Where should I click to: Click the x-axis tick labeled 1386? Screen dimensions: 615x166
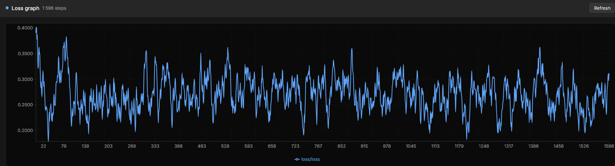pyautogui.click(x=534, y=146)
